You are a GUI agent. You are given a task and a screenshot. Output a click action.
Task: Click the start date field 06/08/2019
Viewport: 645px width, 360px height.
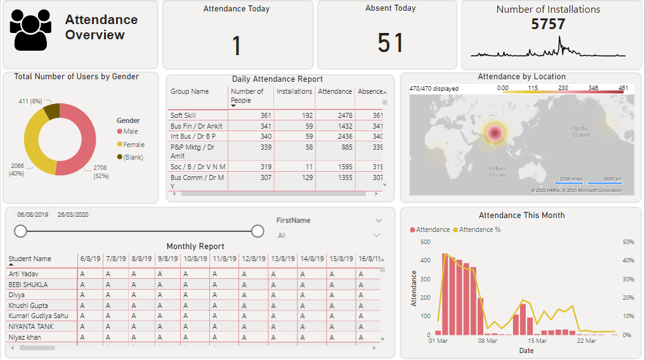coord(33,215)
